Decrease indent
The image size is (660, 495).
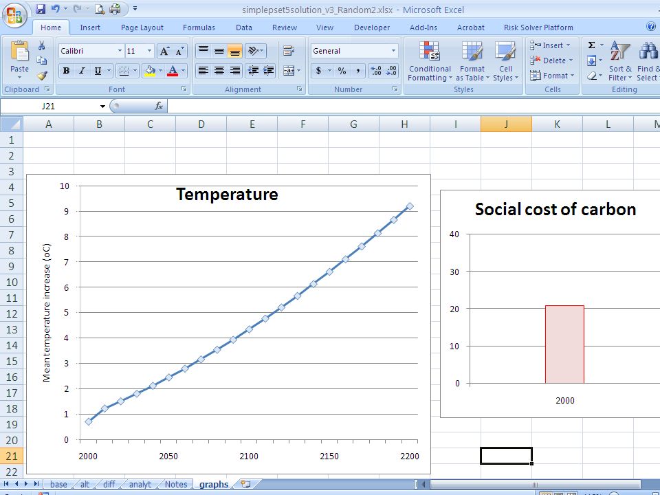253,71
